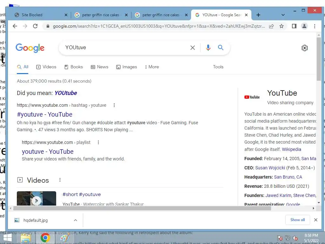
Task: Click Chrome icon in taskbar
Action: [x=45, y=238]
